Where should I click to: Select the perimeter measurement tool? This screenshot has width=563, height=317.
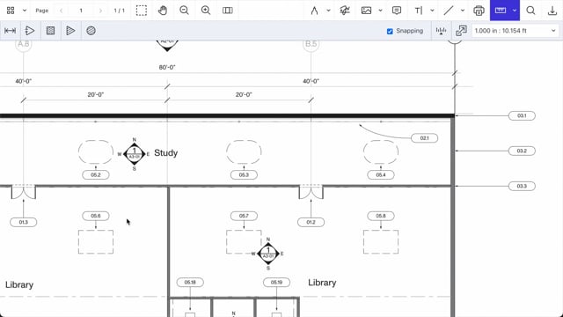click(30, 31)
